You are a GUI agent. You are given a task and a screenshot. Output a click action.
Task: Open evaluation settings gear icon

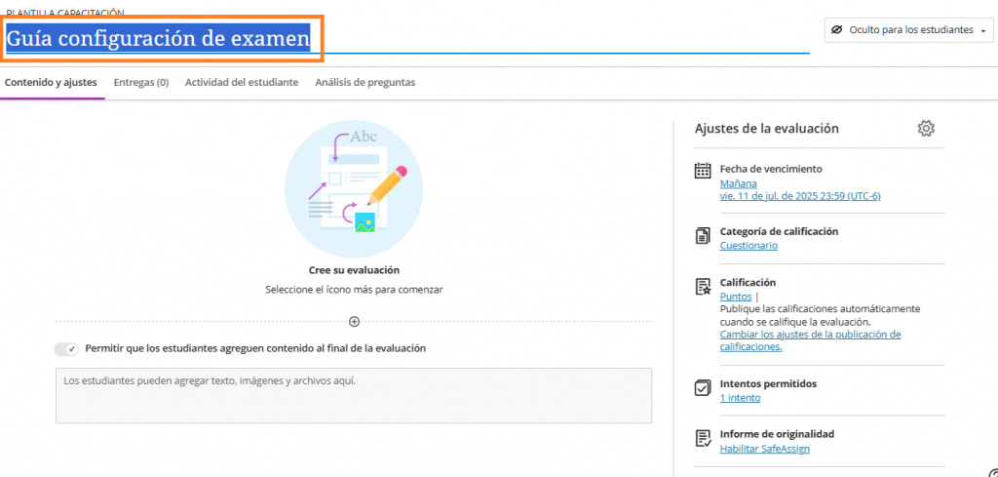[926, 129]
